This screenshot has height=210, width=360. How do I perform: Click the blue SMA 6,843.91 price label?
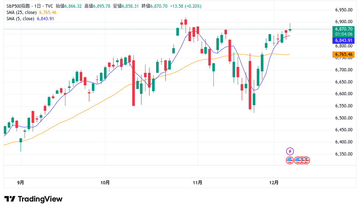344,40
